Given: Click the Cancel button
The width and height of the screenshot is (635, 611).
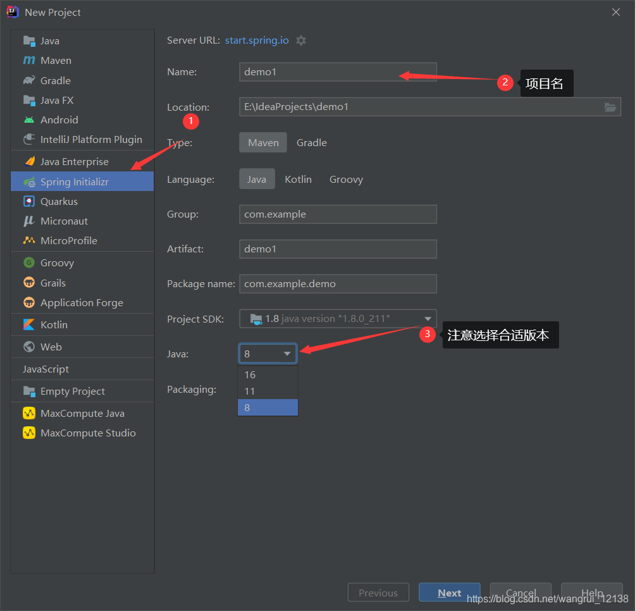Looking at the screenshot, I should click(521, 593).
